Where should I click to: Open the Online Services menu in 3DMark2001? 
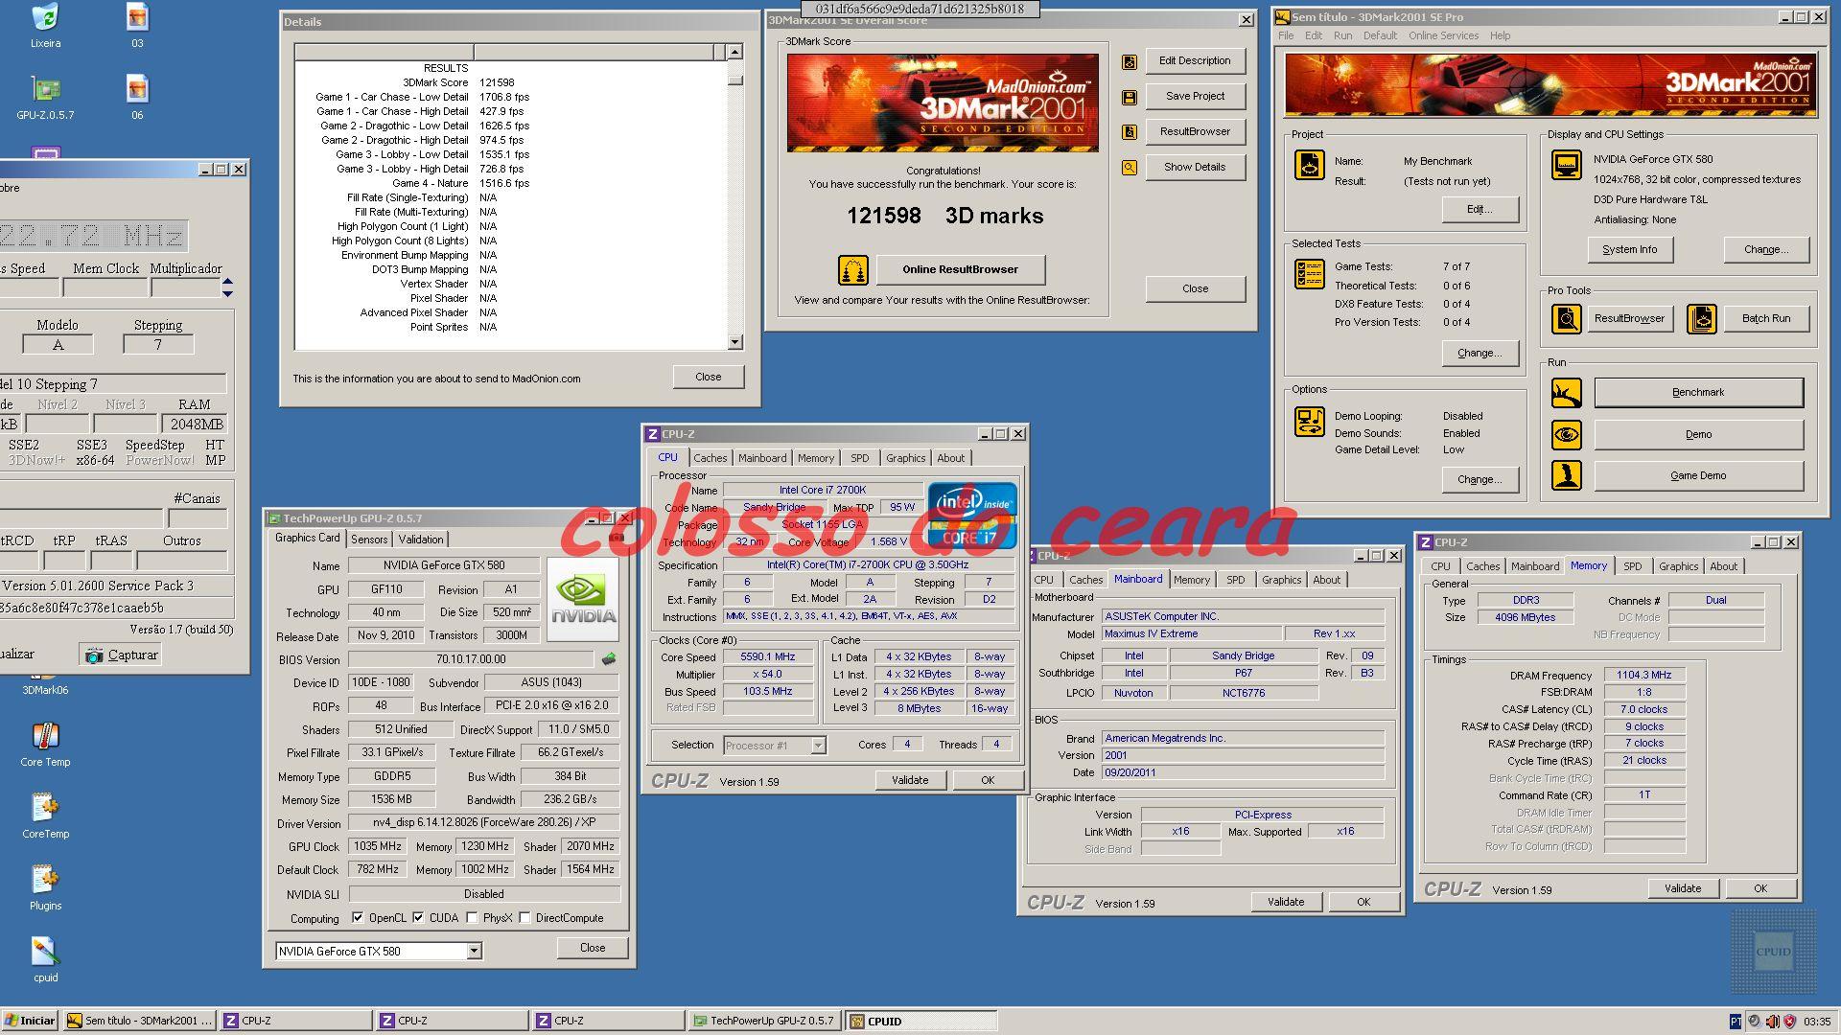[1443, 35]
